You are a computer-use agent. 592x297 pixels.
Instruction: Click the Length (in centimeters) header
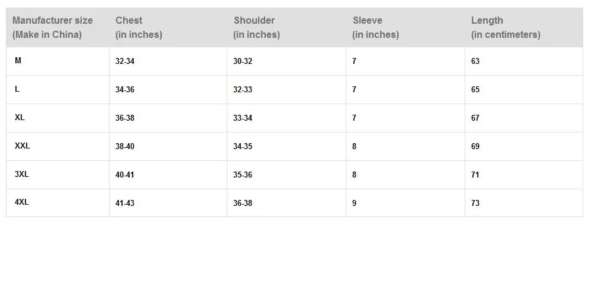506,27
